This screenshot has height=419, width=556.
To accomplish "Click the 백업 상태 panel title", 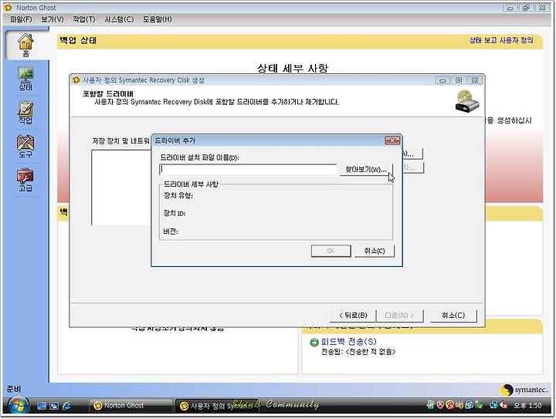I will 78,40.
